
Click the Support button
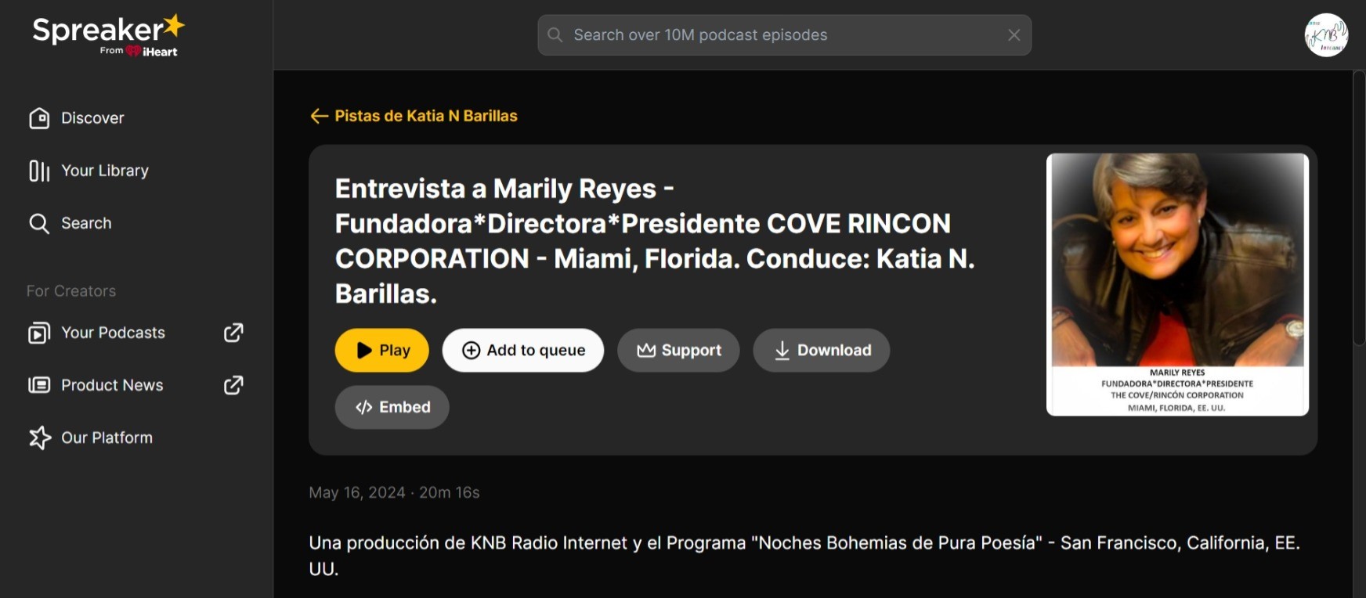tap(678, 350)
